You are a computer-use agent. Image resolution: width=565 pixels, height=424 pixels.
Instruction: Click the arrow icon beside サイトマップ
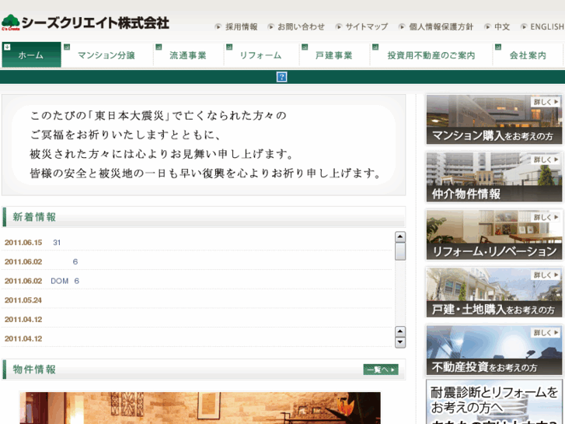click(338, 26)
